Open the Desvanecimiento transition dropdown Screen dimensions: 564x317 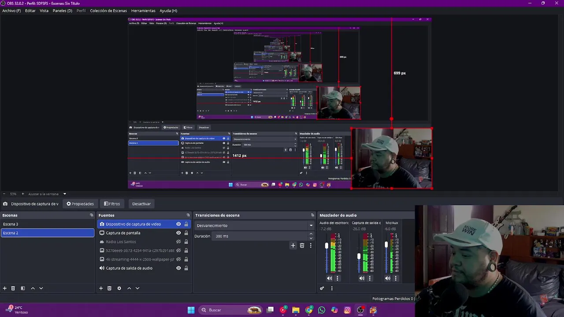click(254, 225)
